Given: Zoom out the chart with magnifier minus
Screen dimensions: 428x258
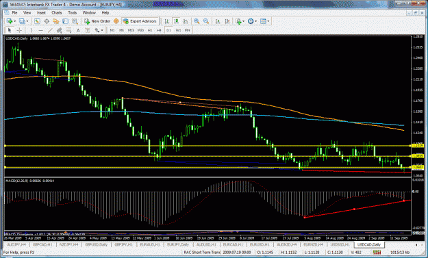Looking at the screenshot, I should pos(206,21).
